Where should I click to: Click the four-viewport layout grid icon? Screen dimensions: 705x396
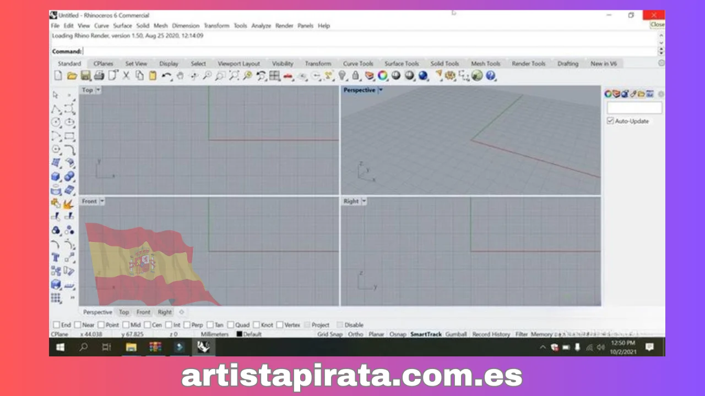[x=274, y=76]
